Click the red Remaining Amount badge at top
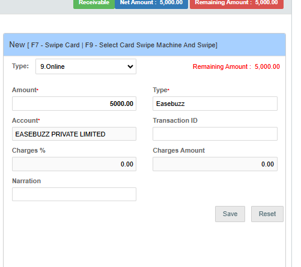This screenshot has width=301, height=267. click(x=237, y=3)
